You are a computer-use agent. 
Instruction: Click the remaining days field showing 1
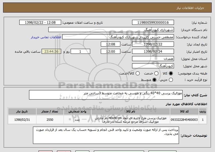[x=80, y=52]
